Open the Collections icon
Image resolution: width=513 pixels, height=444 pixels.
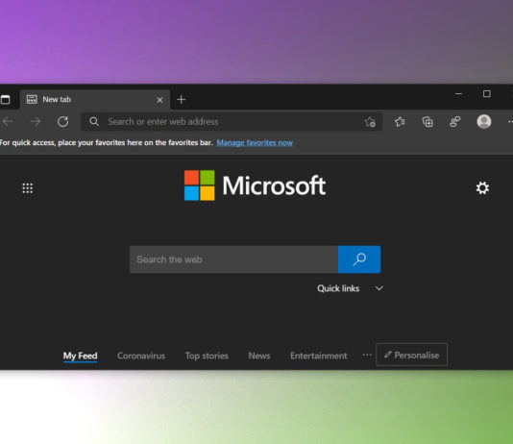pyautogui.click(x=427, y=122)
